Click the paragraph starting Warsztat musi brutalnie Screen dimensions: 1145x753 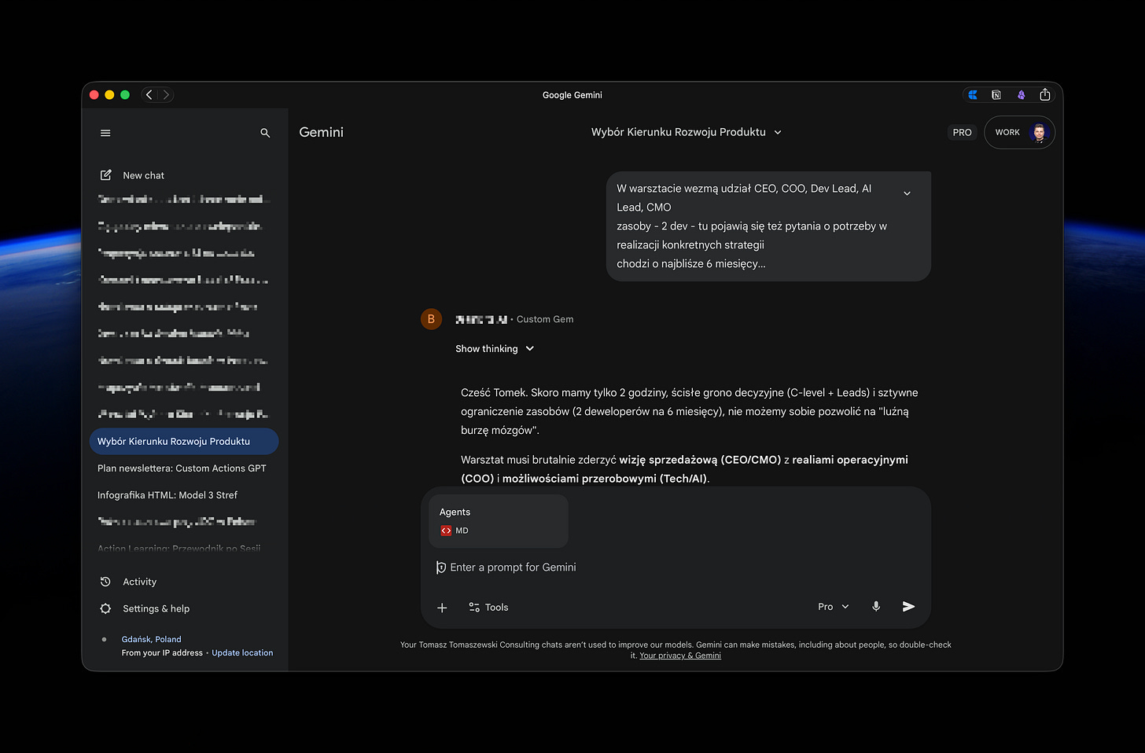point(684,468)
